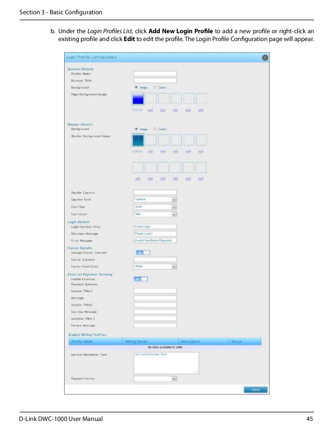Click first Add link under Page Background Image
Viewport: 334px width, 432px height.
(150, 110)
